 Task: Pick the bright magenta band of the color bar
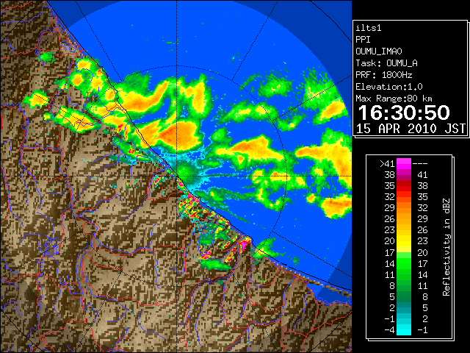click(404, 164)
